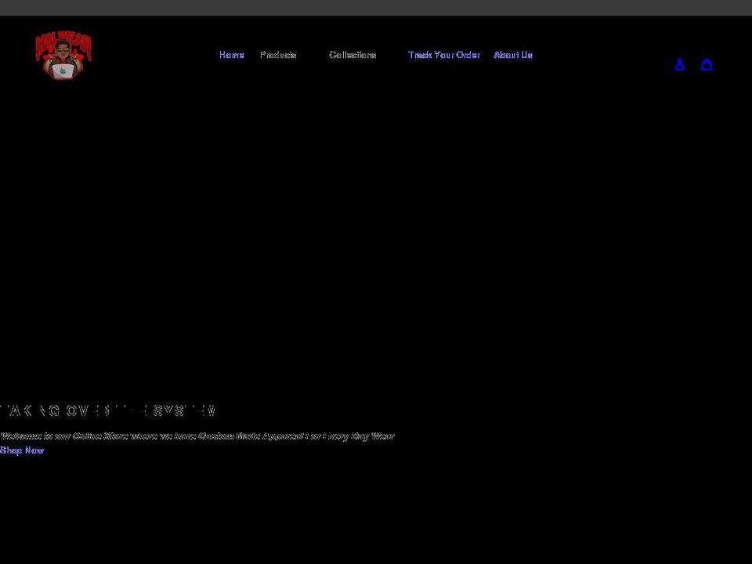Click the Shop Now link
752x564 pixels.
click(x=22, y=450)
